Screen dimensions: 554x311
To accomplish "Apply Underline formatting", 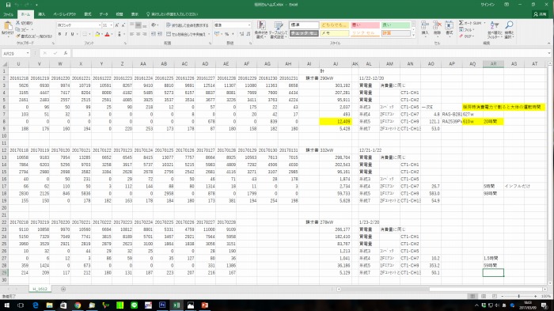I will tap(72, 34).
